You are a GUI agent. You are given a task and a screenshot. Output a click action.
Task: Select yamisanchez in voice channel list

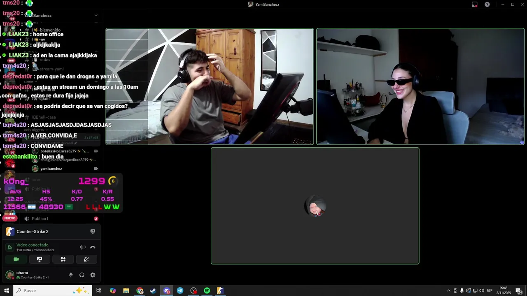coord(51,169)
